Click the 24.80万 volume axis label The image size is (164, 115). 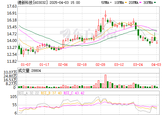(10, 76)
